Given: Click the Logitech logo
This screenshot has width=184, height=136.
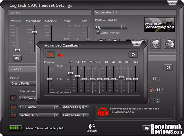Looking at the screenshot, I should (x=92, y=128).
